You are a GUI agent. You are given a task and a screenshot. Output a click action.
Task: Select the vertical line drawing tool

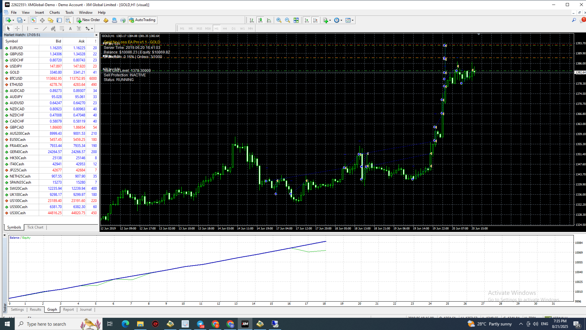tap(27, 28)
